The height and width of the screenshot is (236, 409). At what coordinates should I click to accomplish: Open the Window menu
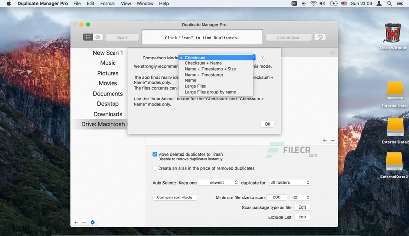tap(145, 3)
